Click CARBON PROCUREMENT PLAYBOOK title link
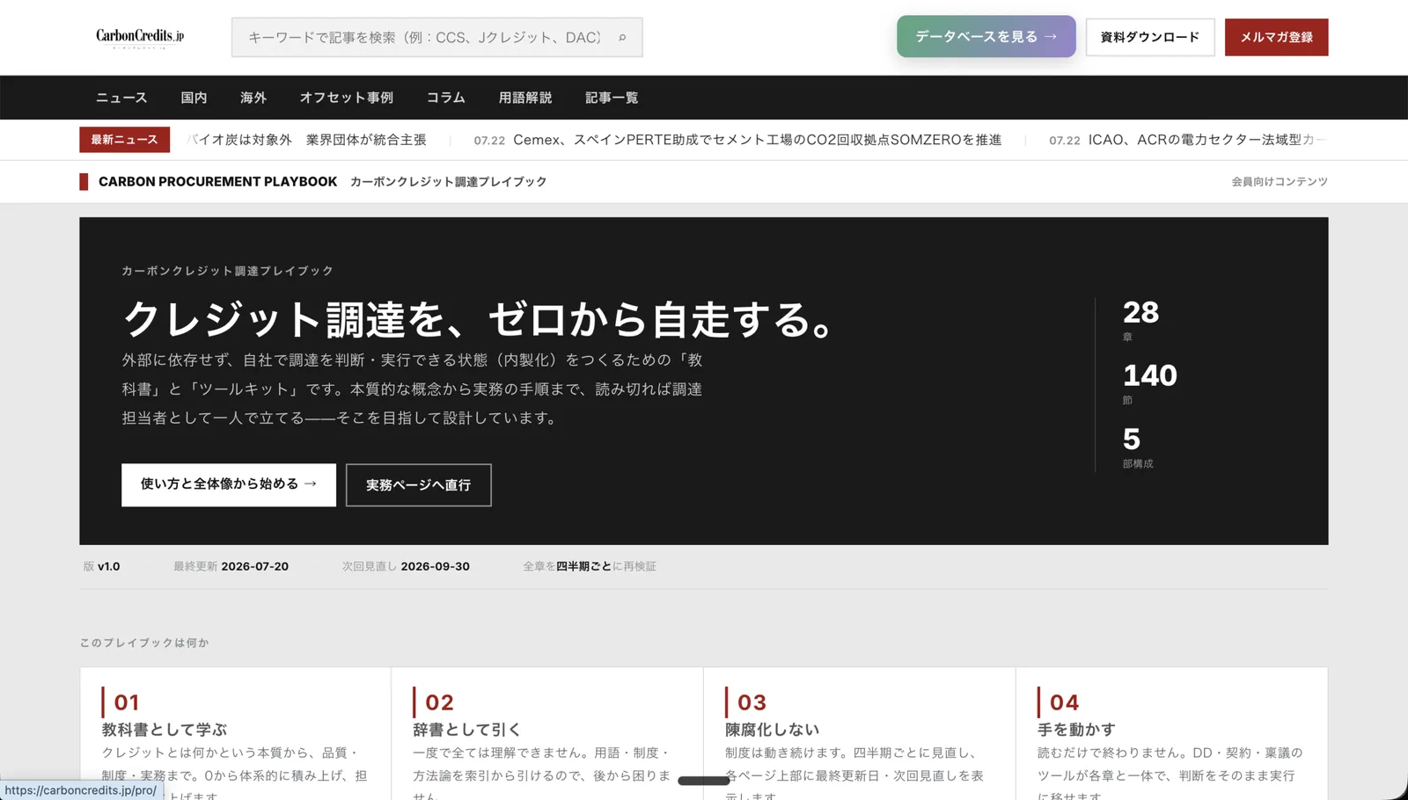1408x800 pixels. pos(217,181)
